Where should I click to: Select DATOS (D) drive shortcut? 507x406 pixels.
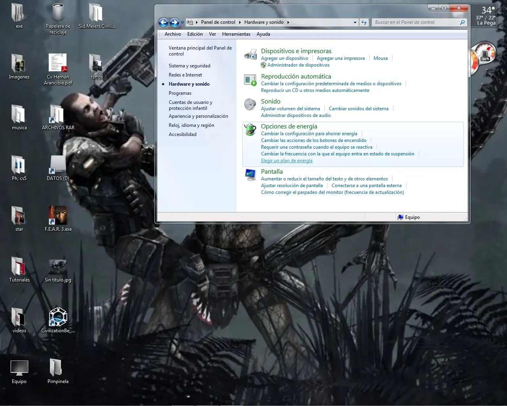(58, 168)
